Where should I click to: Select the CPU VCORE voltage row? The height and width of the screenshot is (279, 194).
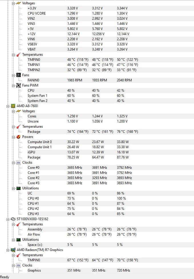pyautogui.click(x=37, y=13)
